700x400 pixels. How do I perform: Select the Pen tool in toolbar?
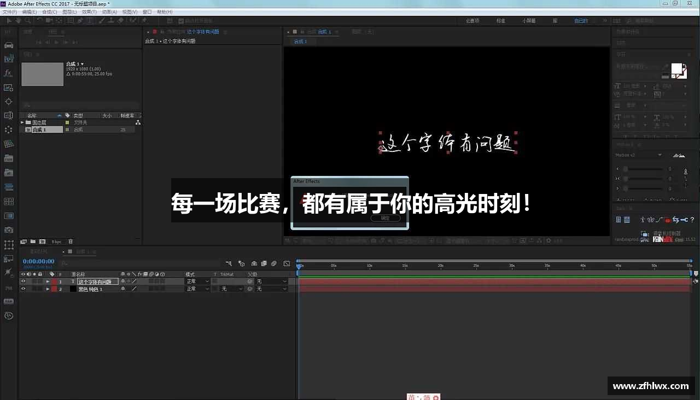coord(80,21)
